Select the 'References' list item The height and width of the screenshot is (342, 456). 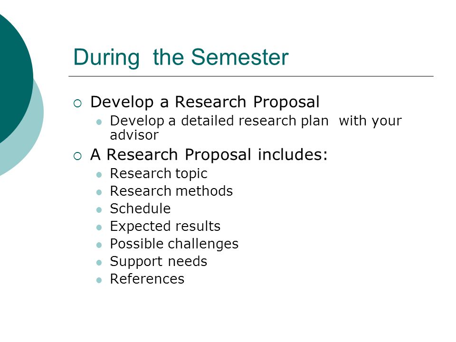coord(147,279)
